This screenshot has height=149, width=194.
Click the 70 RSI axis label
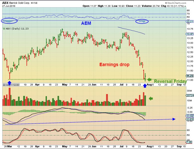(188, 14)
